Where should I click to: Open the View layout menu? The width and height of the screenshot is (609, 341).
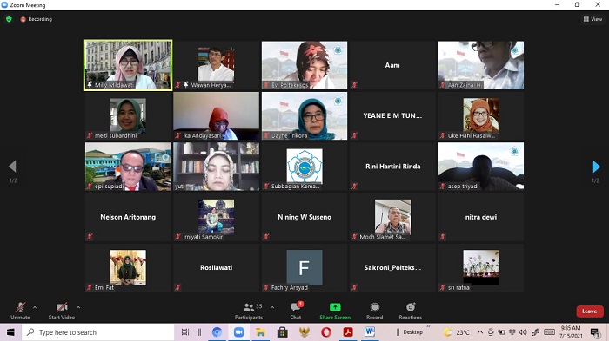592,19
